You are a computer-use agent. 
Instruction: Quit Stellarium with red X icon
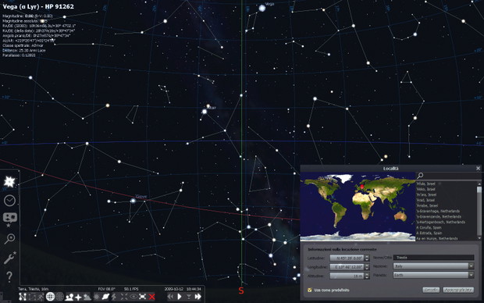[x=152, y=297]
